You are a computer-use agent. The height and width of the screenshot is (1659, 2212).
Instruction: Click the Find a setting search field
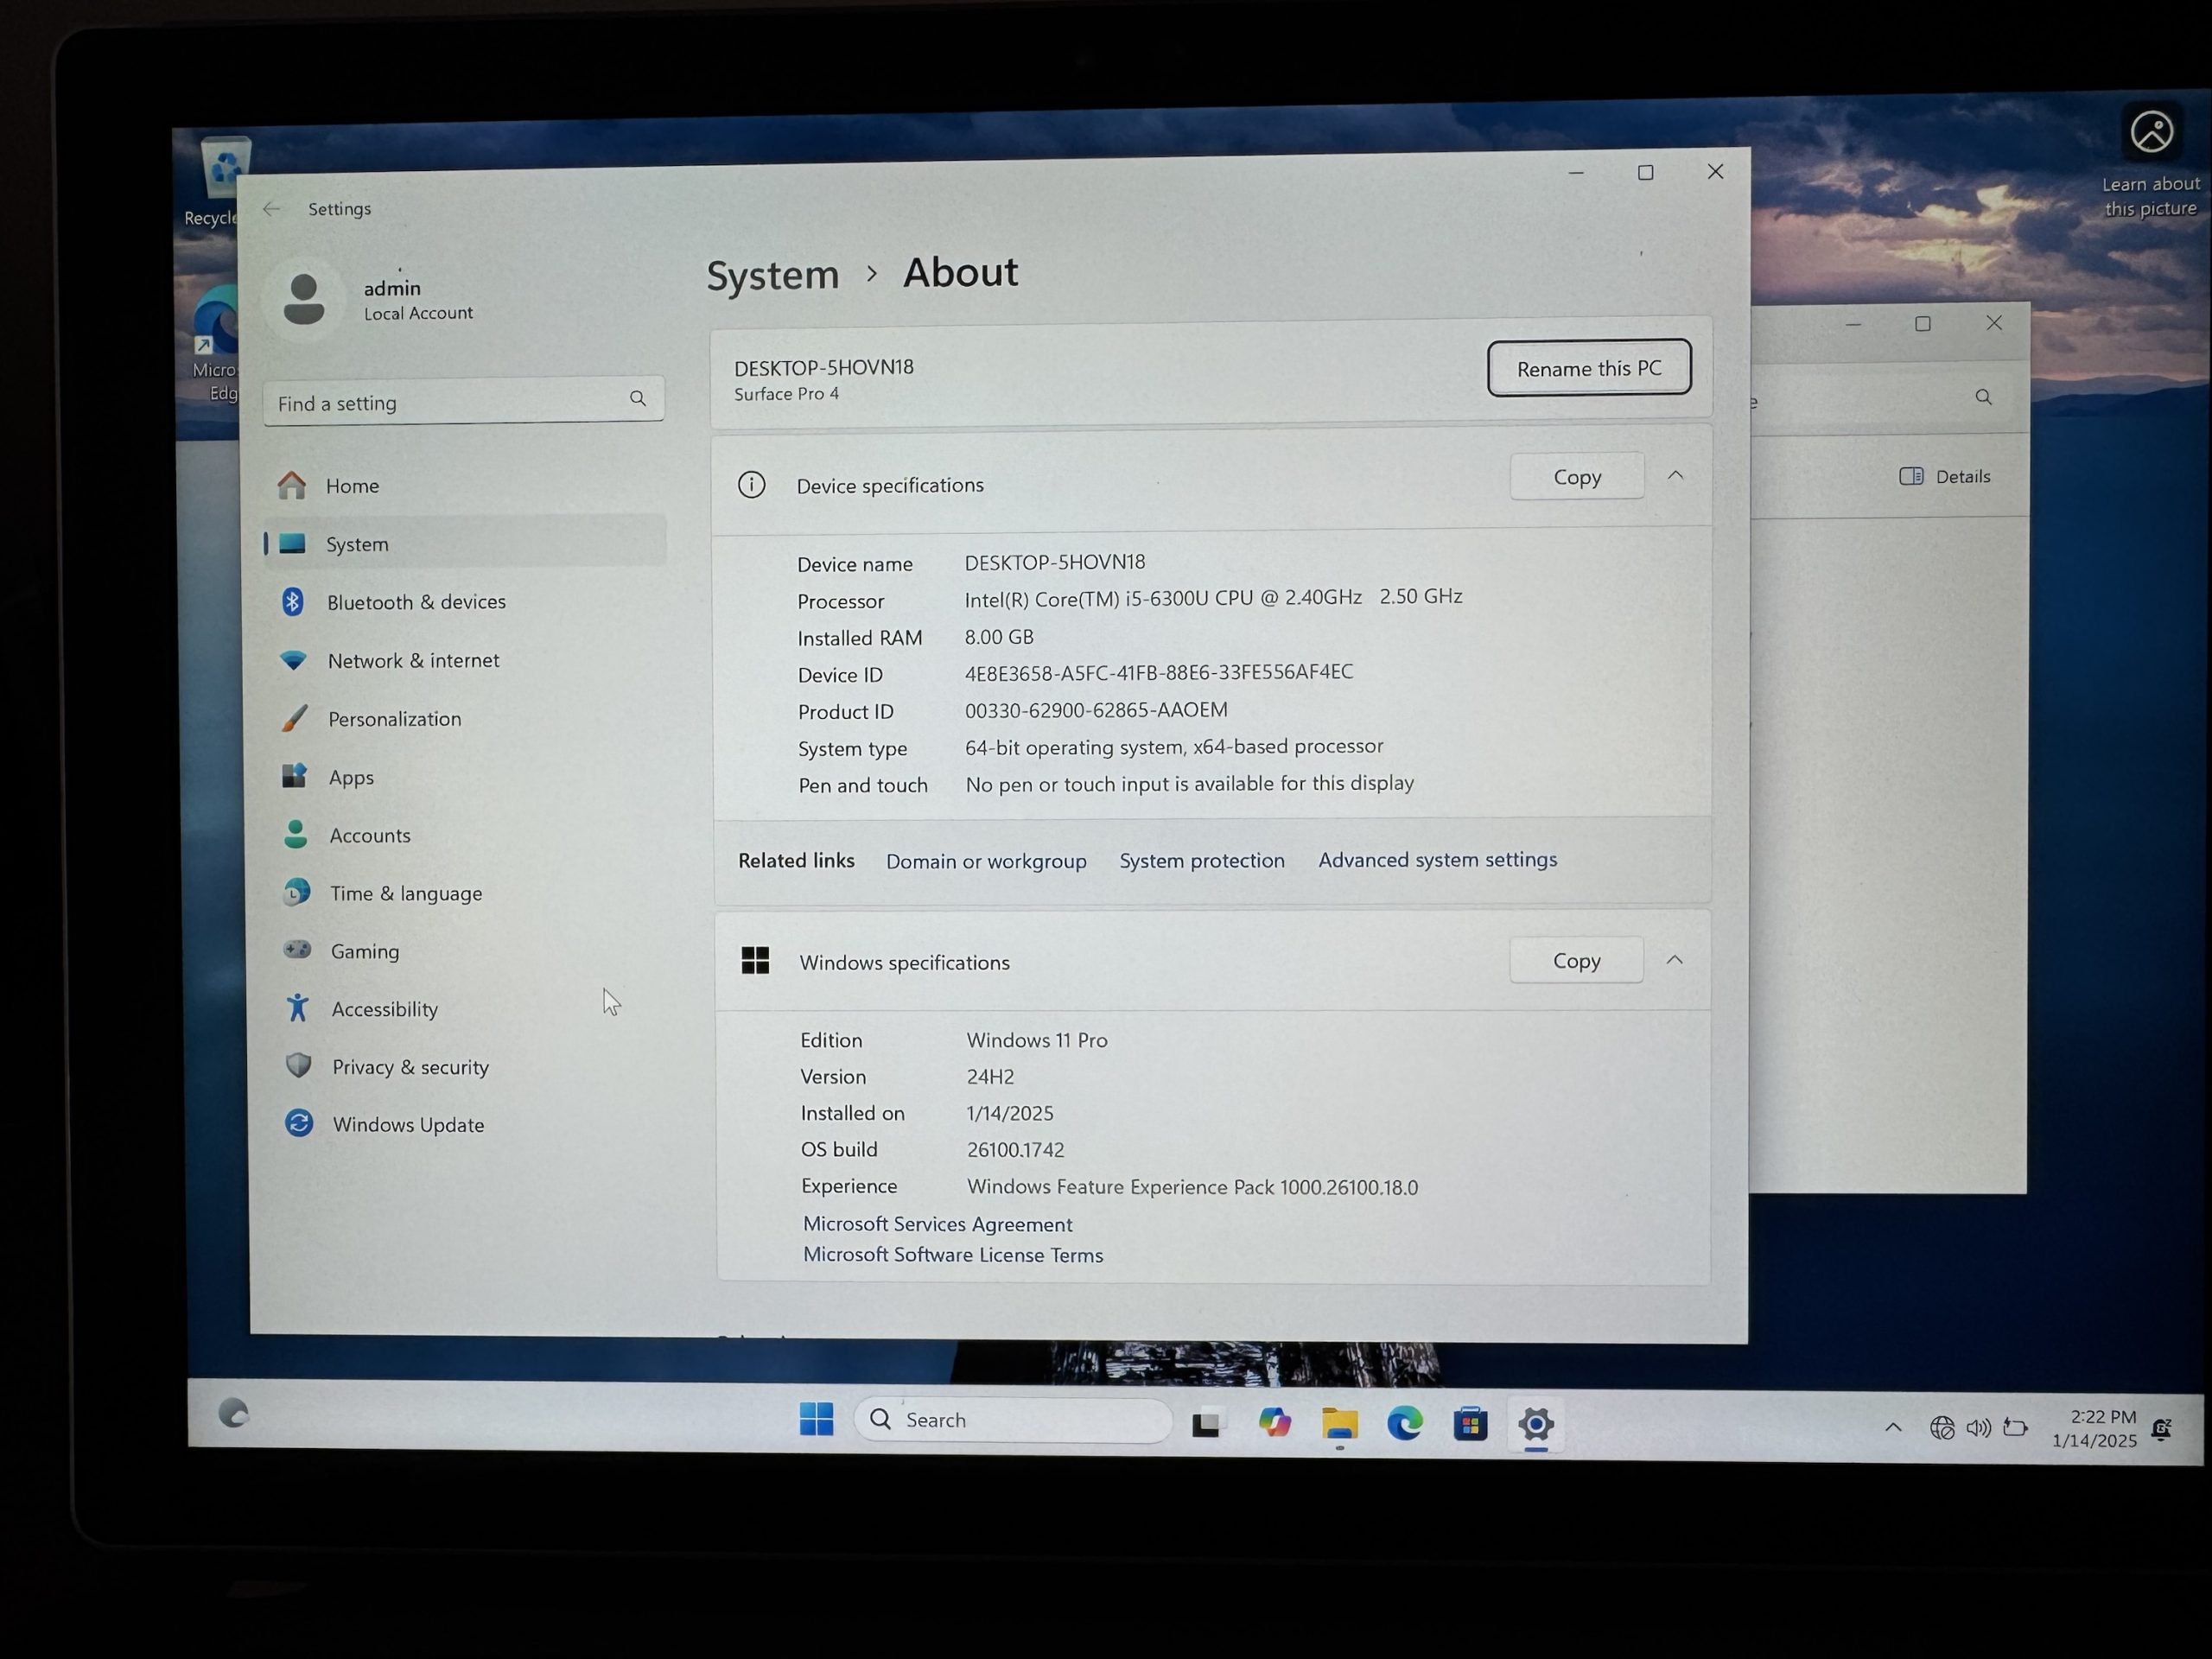coord(463,401)
